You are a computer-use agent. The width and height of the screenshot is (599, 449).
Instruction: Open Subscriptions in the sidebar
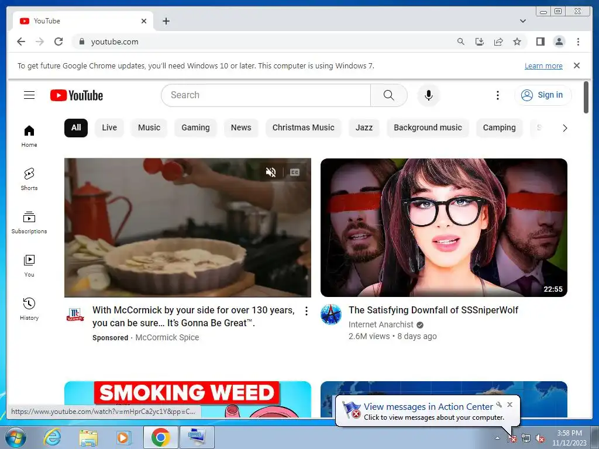[29, 223]
